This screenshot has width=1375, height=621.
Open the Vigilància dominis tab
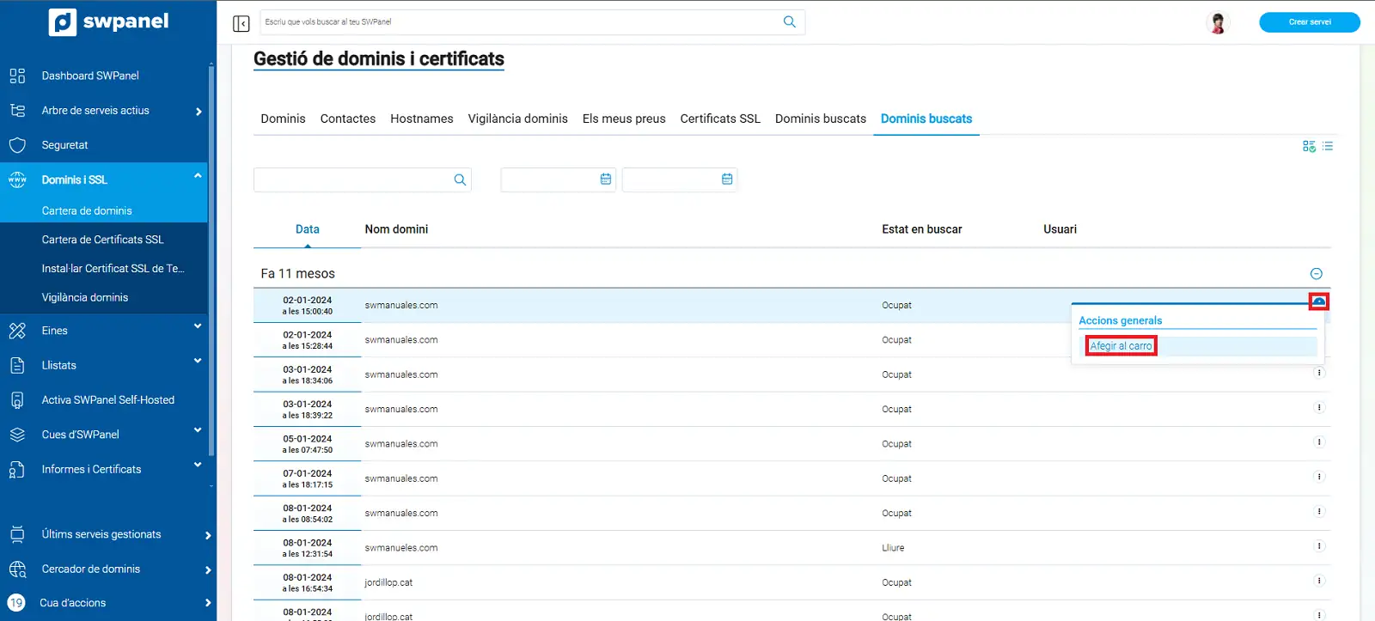[517, 119]
